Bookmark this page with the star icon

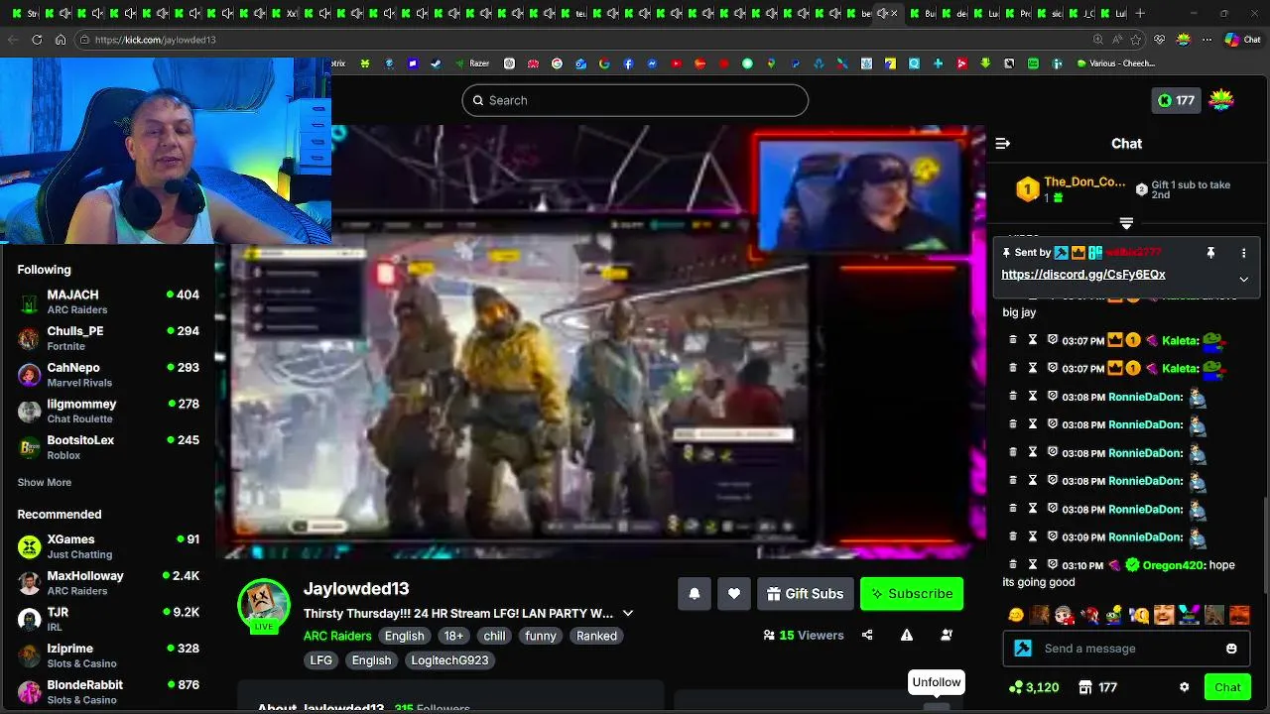click(x=1136, y=40)
